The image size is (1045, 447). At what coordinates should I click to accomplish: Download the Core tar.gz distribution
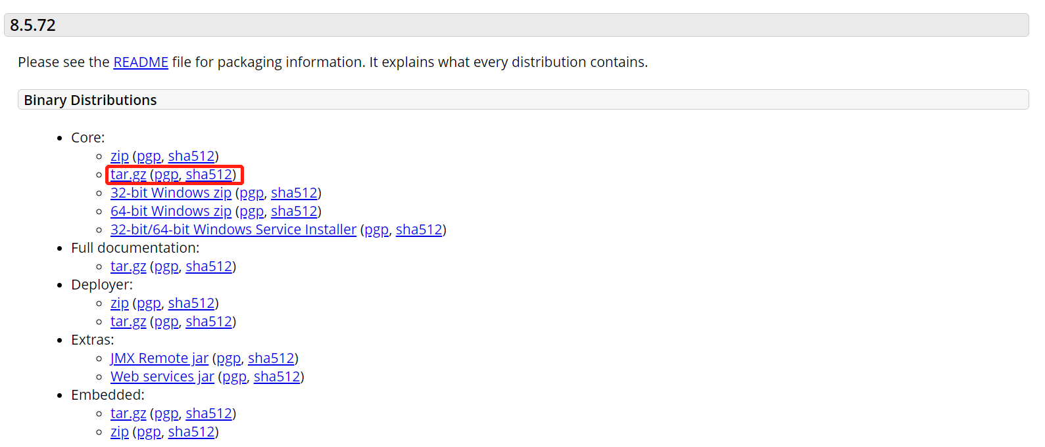click(x=128, y=175)
